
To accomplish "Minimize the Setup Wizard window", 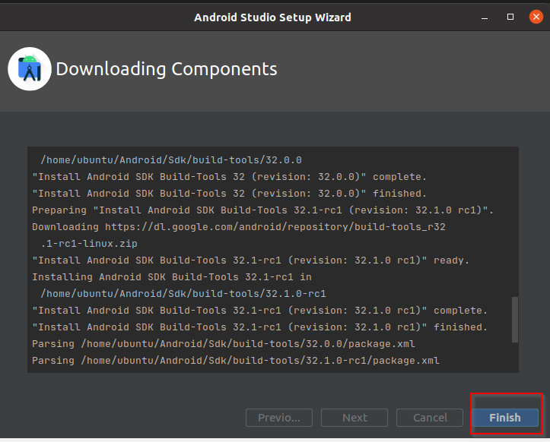I will [485, 17].
